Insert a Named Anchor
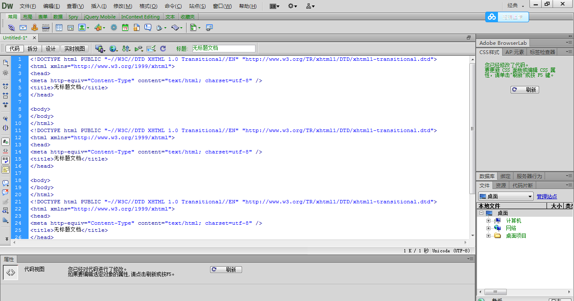 tap(34, 27)
